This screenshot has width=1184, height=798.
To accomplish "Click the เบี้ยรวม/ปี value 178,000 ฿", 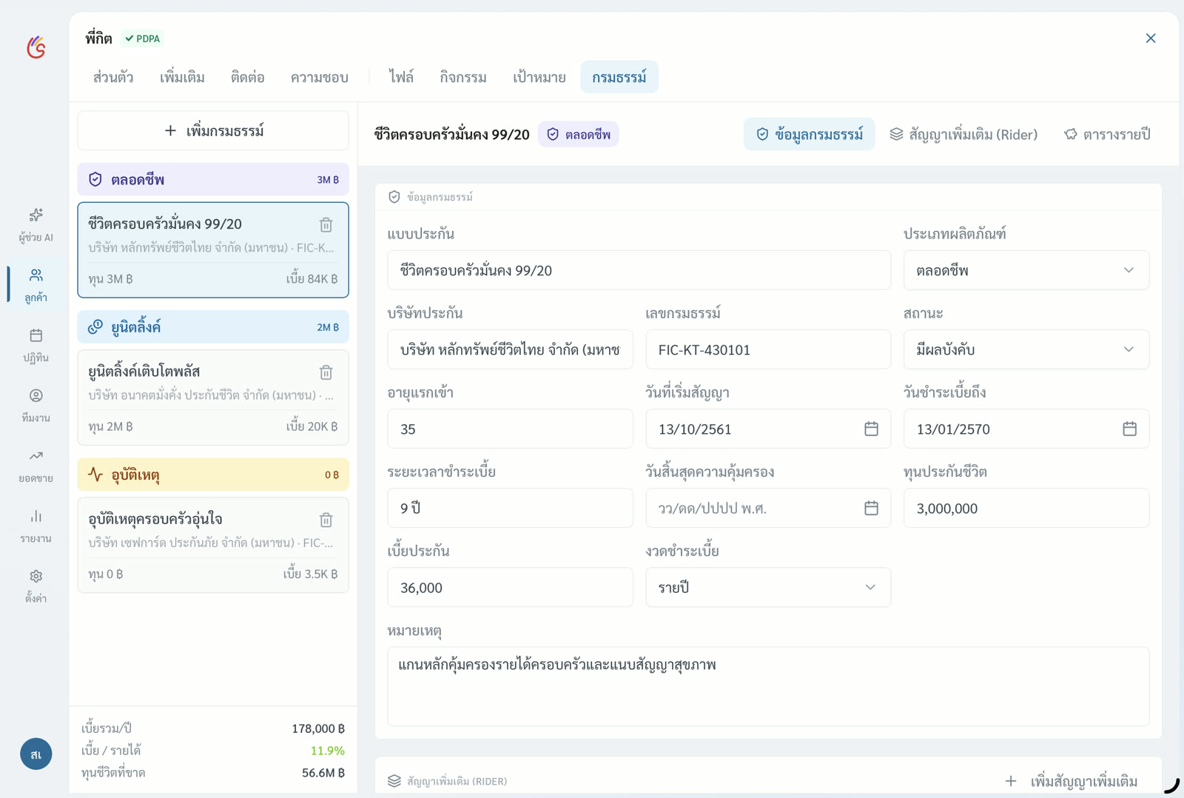I will pyautogui.click(x=317, y=728).
